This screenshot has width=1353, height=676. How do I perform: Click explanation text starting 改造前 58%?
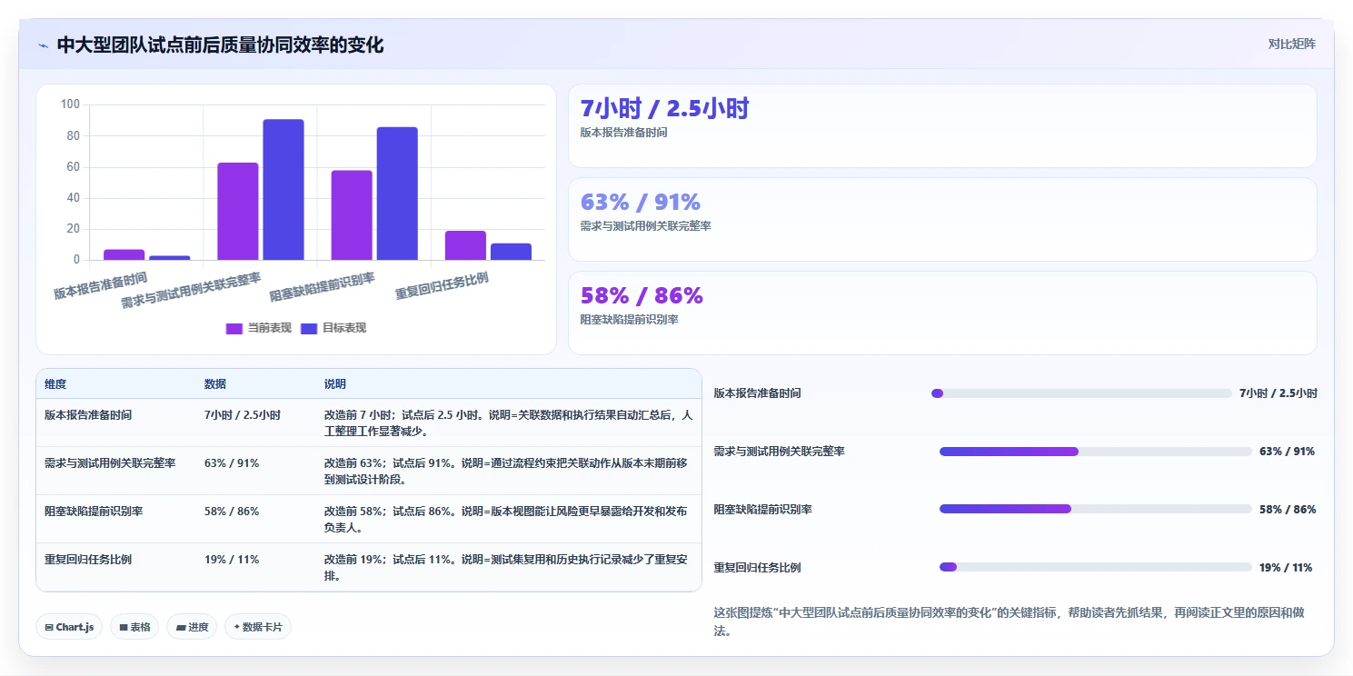pyautogui.click(x=506, y=519)
